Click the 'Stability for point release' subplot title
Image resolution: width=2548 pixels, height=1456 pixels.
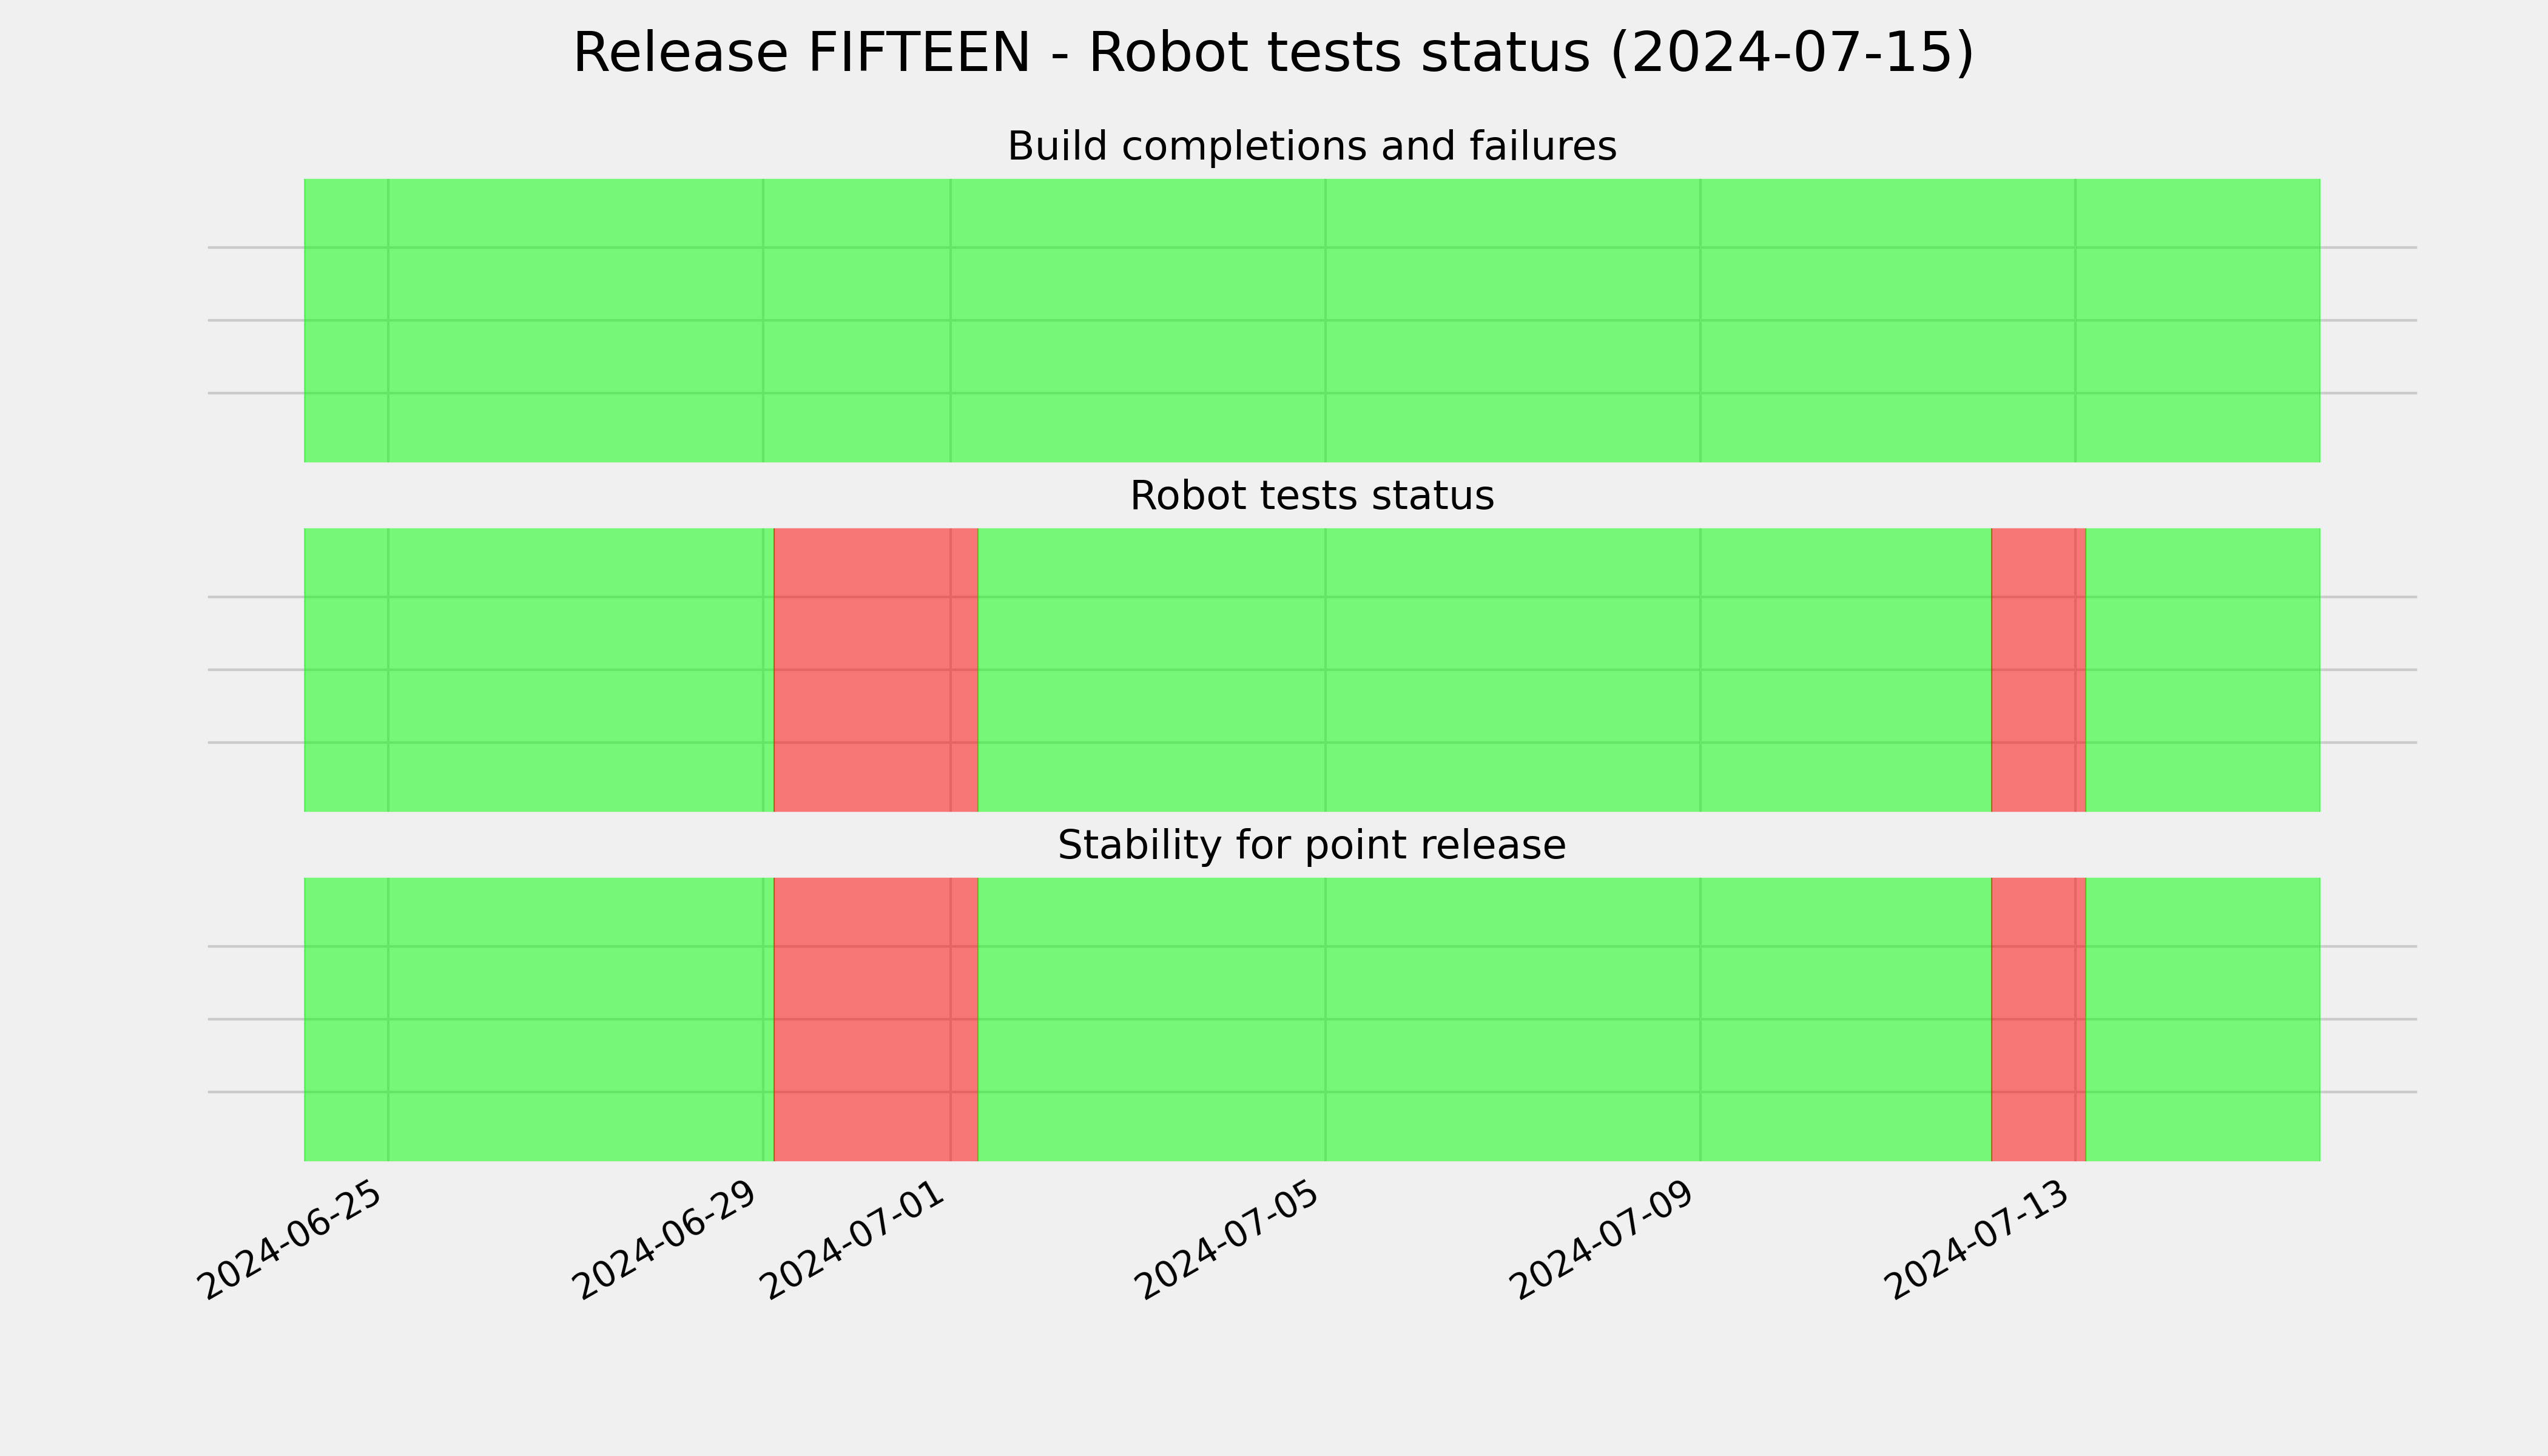click(1311, 845)
